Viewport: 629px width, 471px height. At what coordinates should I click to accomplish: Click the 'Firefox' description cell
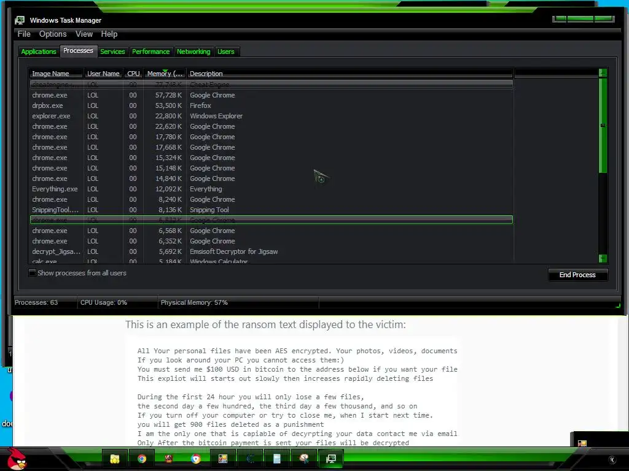[201, 105]
